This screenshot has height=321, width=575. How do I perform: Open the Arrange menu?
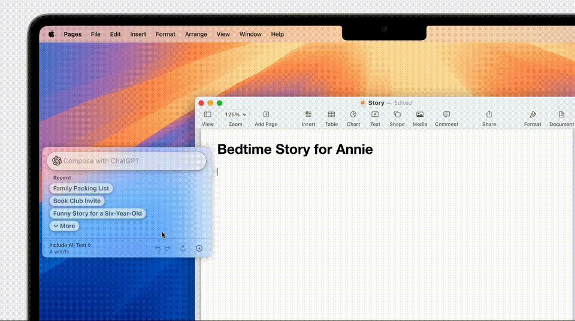[x=196, y=34]
